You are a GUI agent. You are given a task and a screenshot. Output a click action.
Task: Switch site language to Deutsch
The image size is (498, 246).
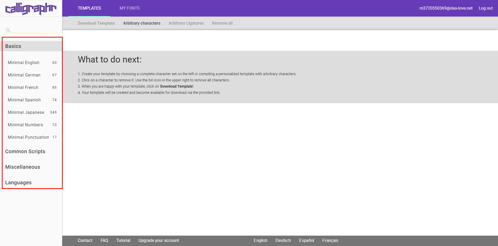(x=283, y=241)
